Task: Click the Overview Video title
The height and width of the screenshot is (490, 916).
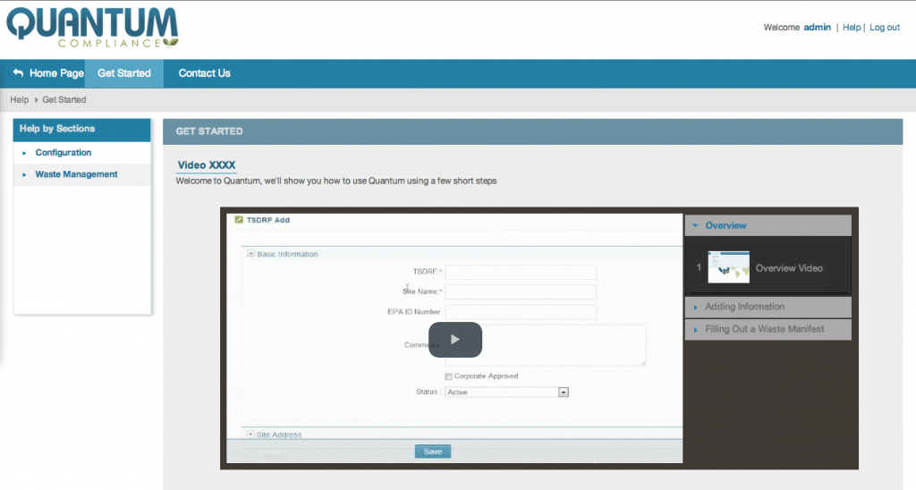Action: 789,268
